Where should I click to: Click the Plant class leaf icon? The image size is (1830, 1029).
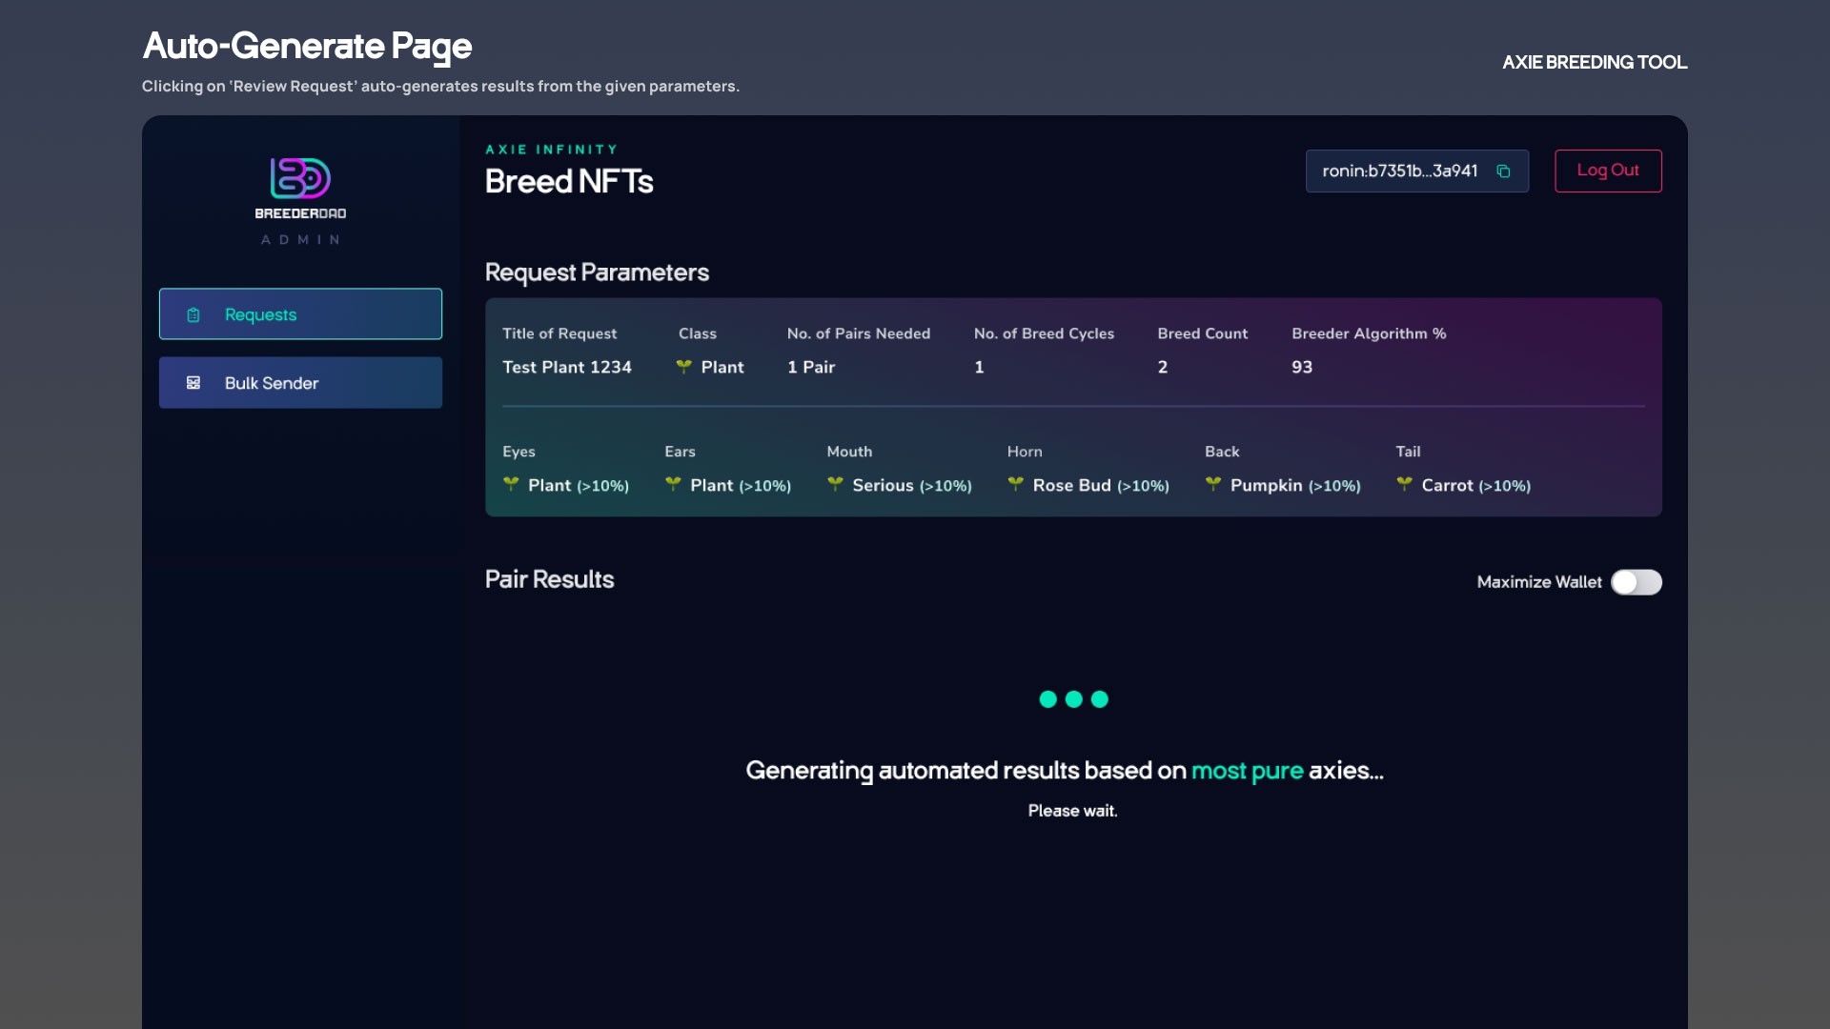pyautogui.click(x=683, y=367)
